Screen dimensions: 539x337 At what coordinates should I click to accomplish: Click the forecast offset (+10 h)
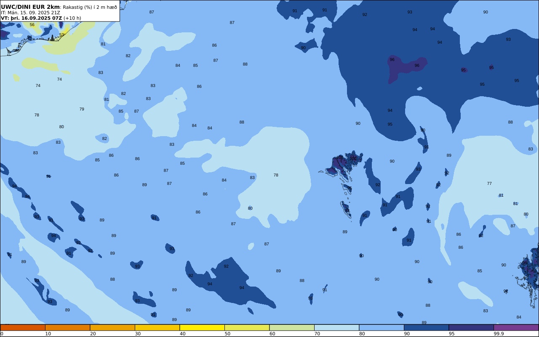(72, 18)
